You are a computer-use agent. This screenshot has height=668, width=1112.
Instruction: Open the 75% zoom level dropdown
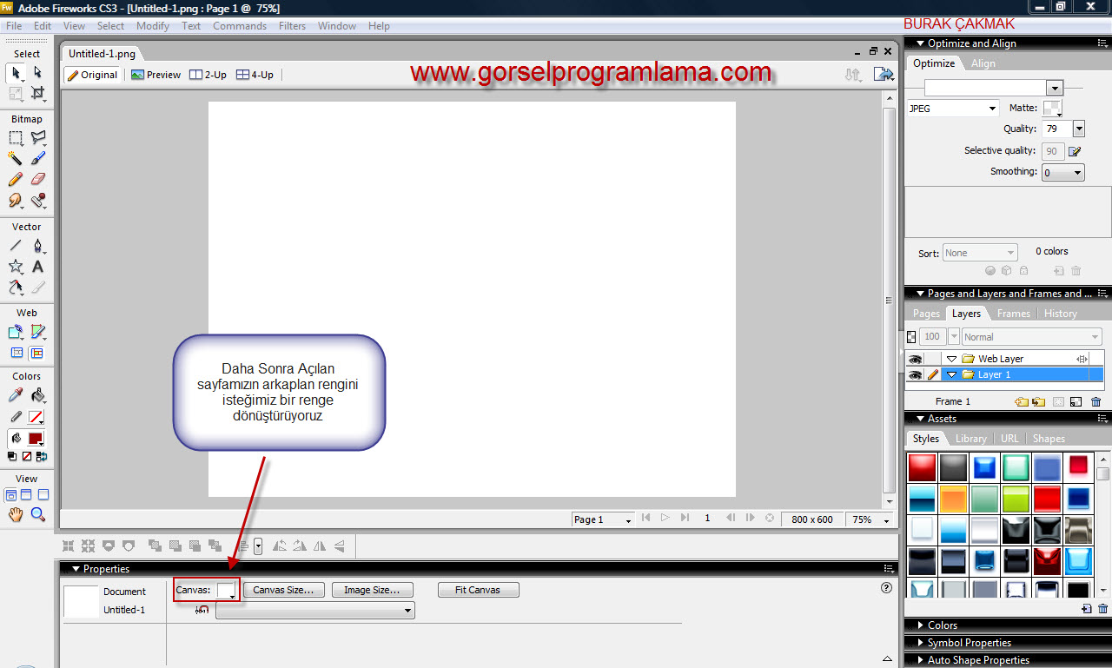(872, 519)
